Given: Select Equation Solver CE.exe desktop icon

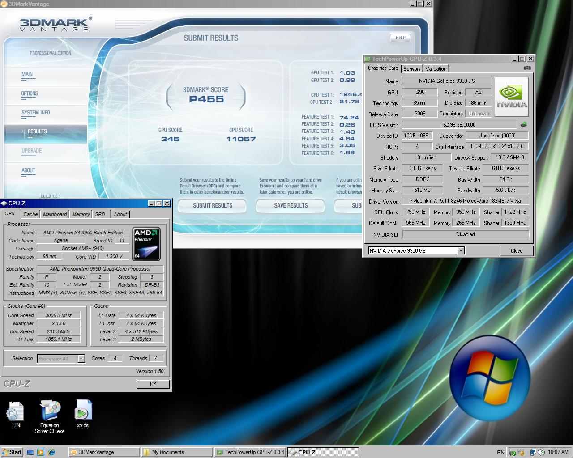Looking at the screenshot, I should tap(50, 417).
